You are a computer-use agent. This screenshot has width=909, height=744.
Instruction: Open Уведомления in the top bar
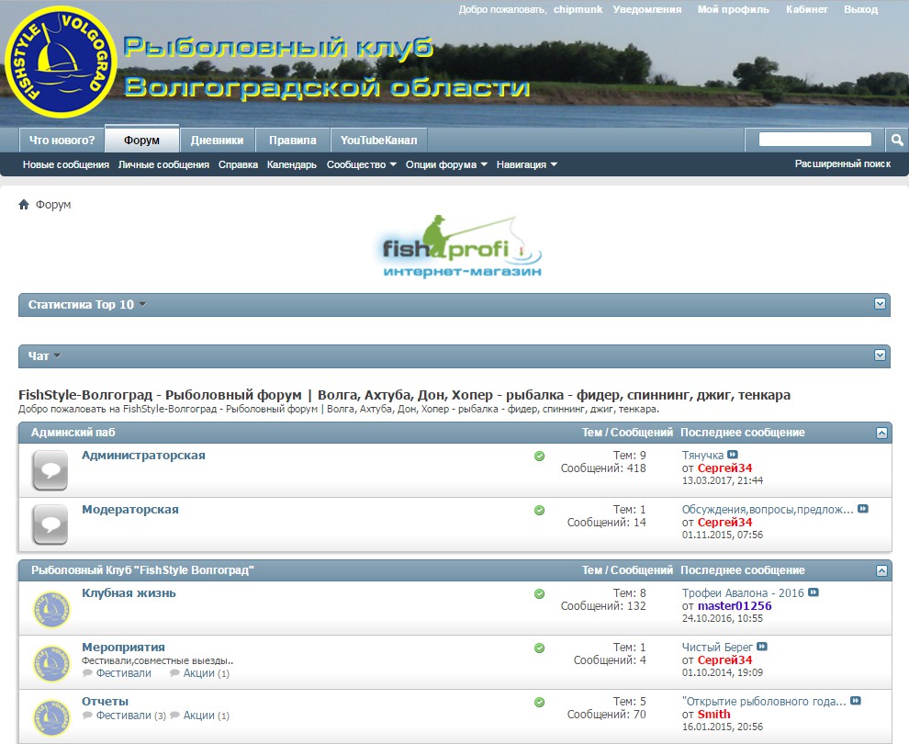[647, 9]
